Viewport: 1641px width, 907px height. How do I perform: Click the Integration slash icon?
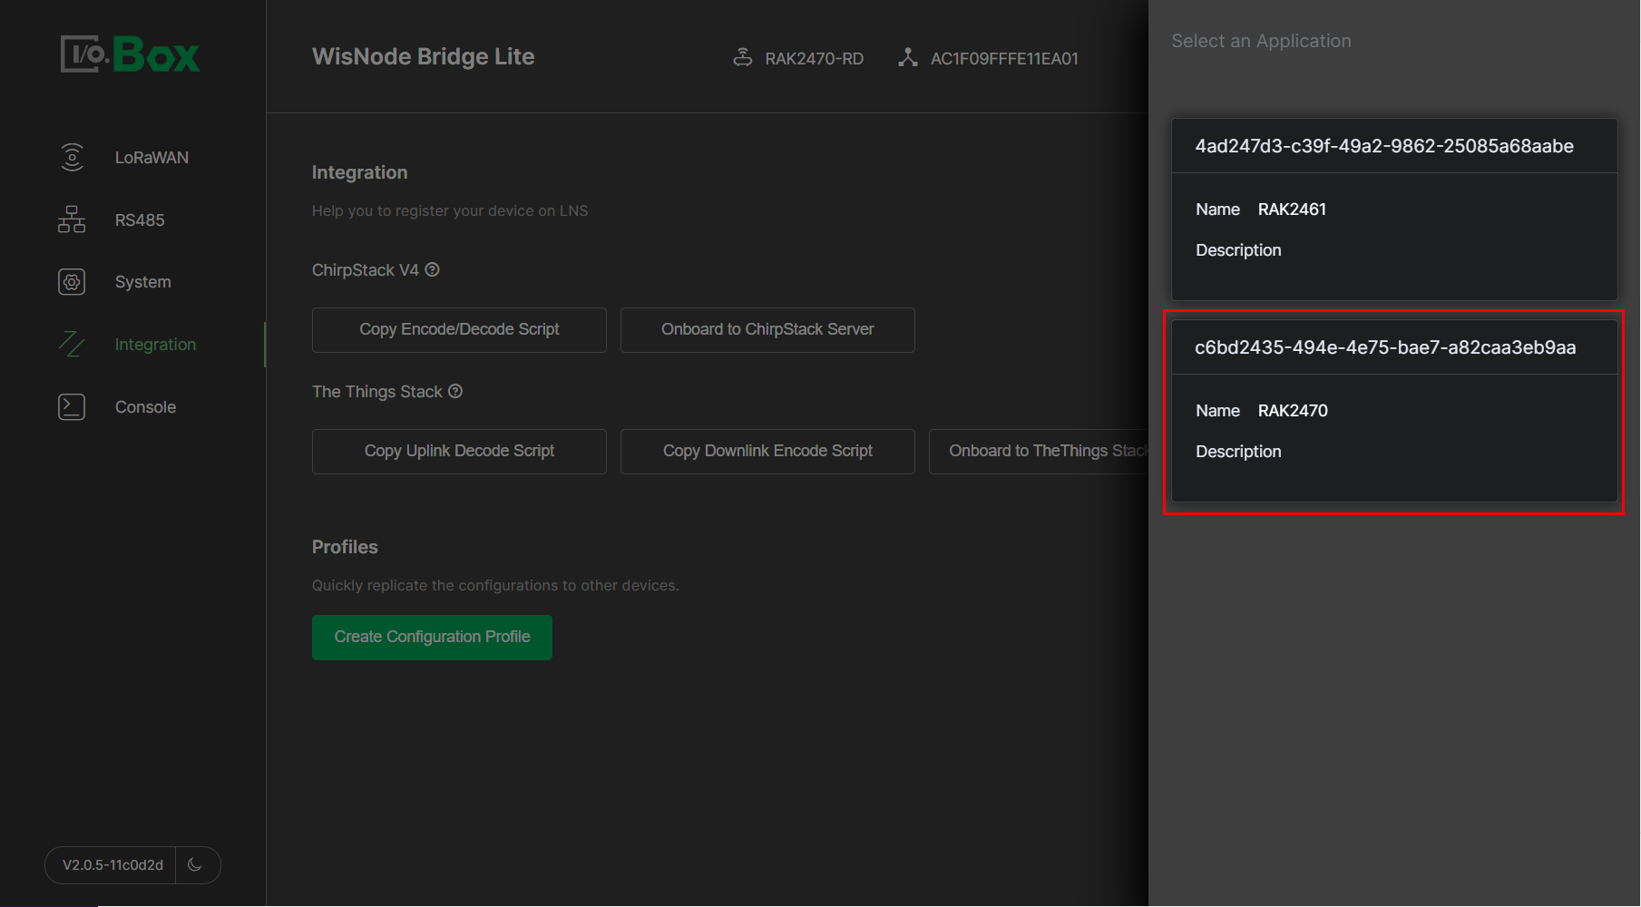(72, 345)
